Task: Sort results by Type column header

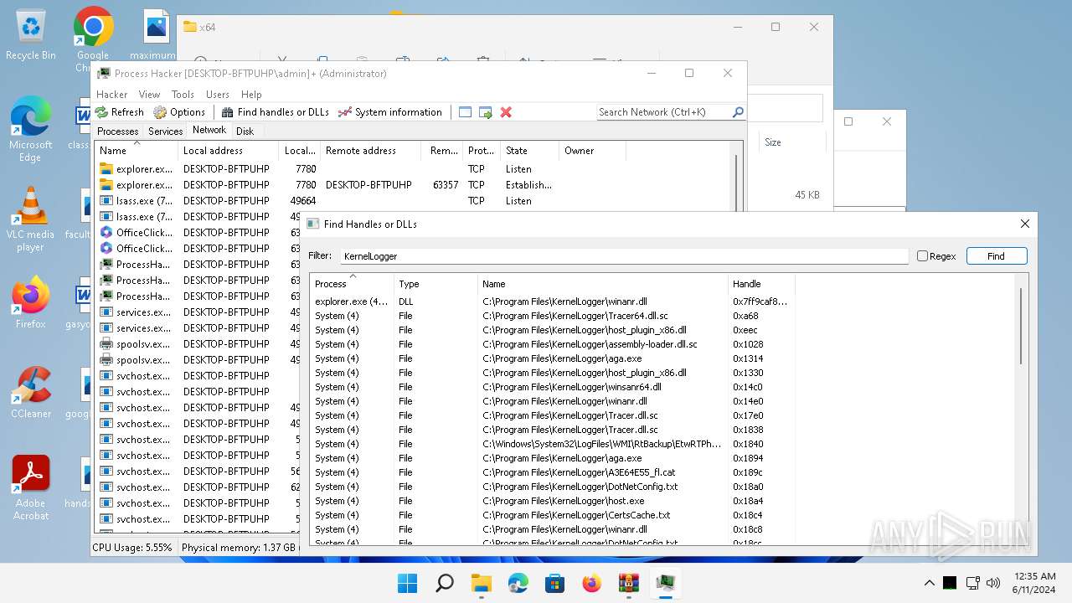Action: (435, 284)
